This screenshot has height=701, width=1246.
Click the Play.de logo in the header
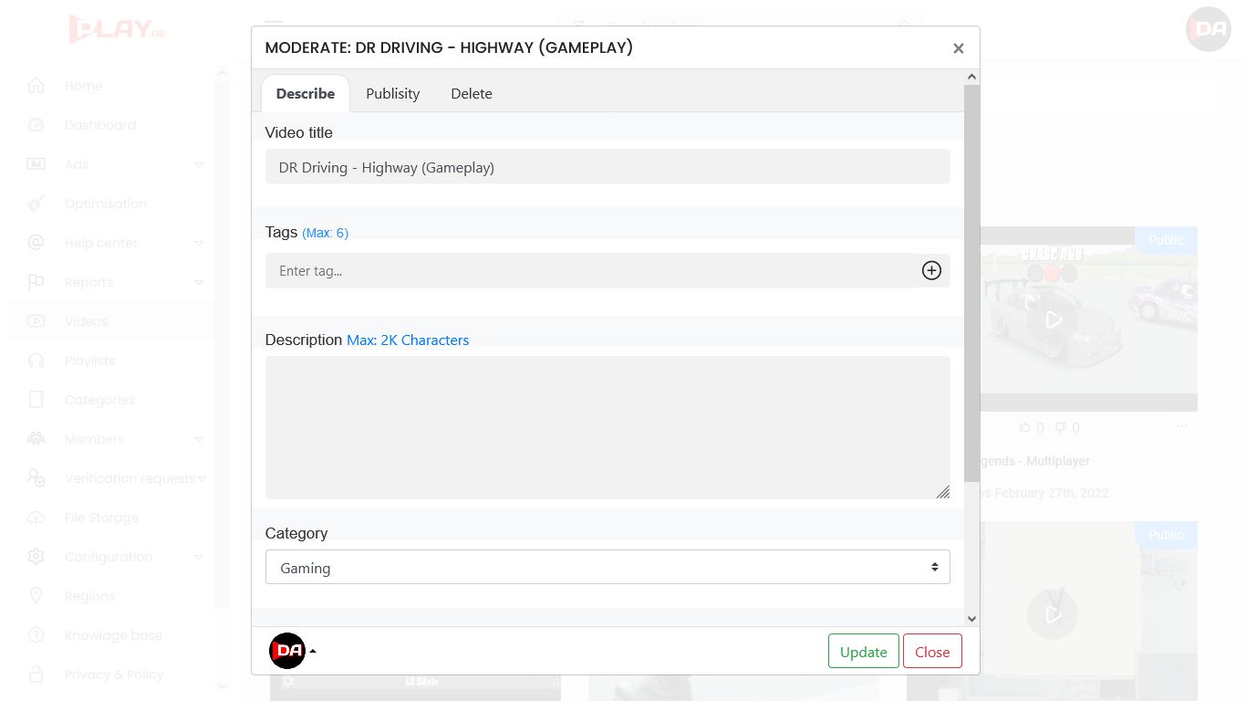(x=118, y=29)
